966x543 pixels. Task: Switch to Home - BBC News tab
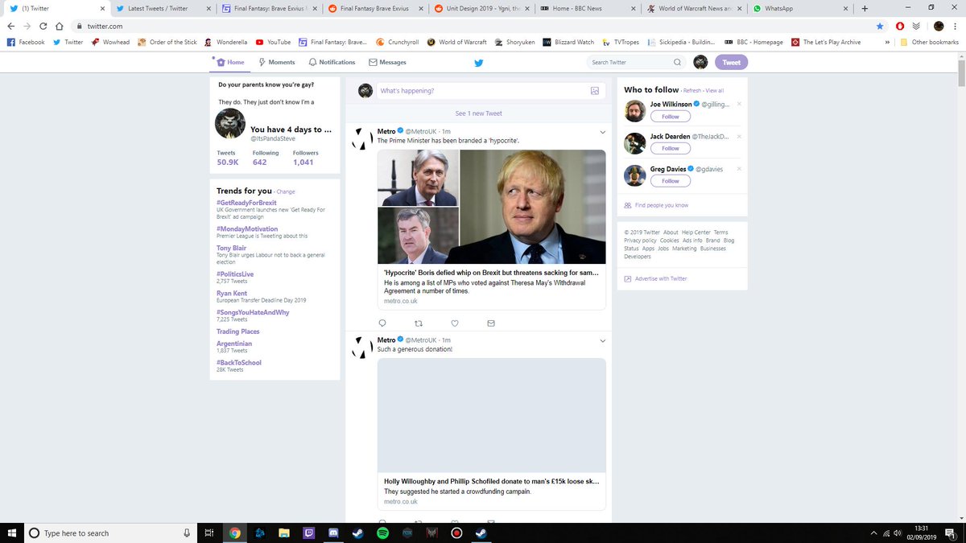point(587,8)
